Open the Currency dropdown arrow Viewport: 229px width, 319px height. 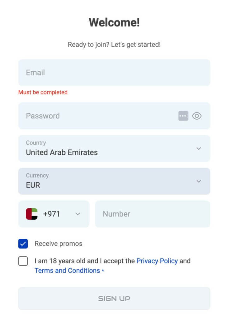[x=199, y=181]
